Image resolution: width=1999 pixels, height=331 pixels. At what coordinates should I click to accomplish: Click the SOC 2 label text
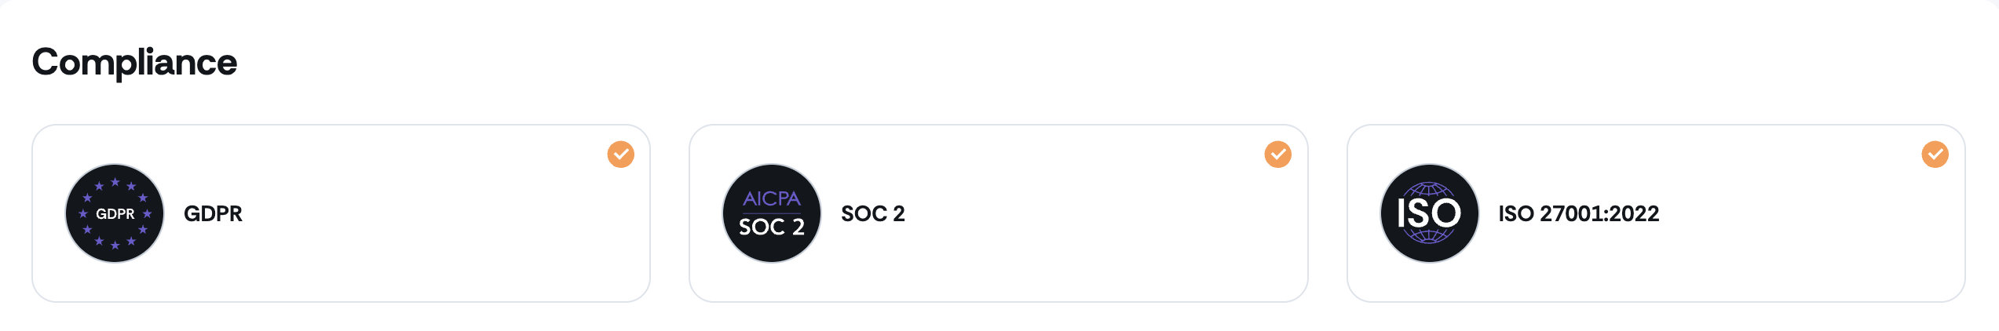tap(872, 213)
